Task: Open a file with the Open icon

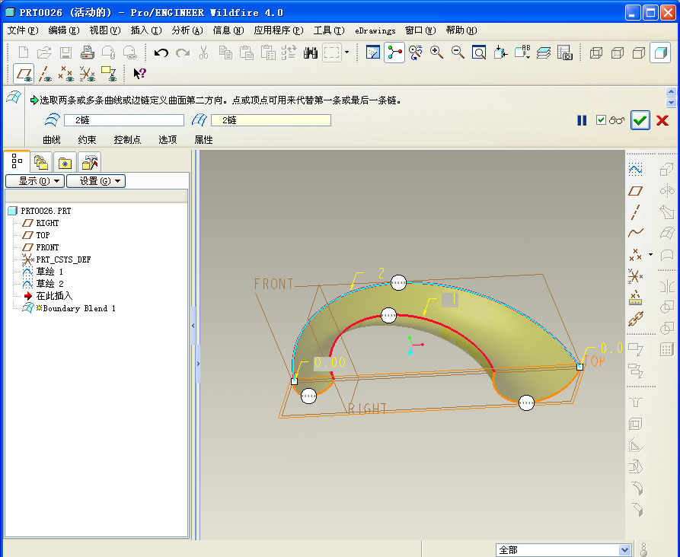Action: [x=44, y=53]
